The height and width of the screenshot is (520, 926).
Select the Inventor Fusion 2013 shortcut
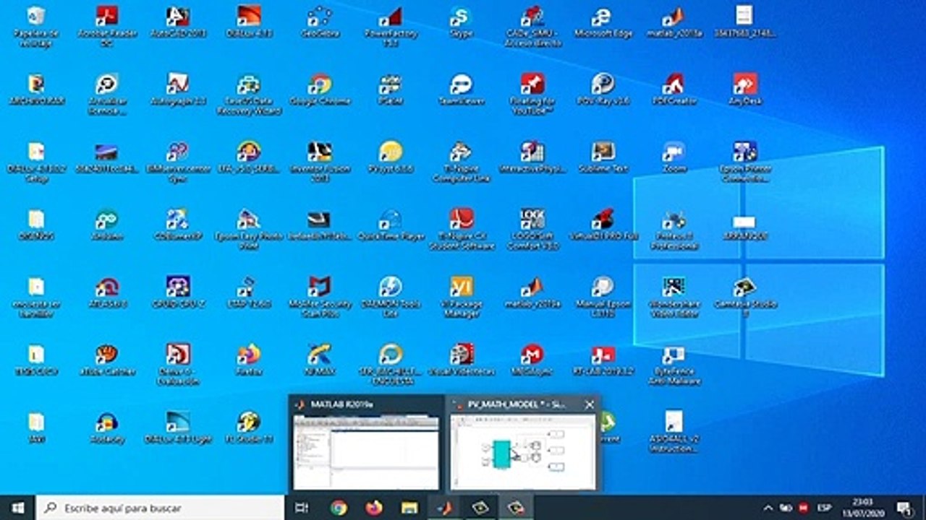[319, 162]
